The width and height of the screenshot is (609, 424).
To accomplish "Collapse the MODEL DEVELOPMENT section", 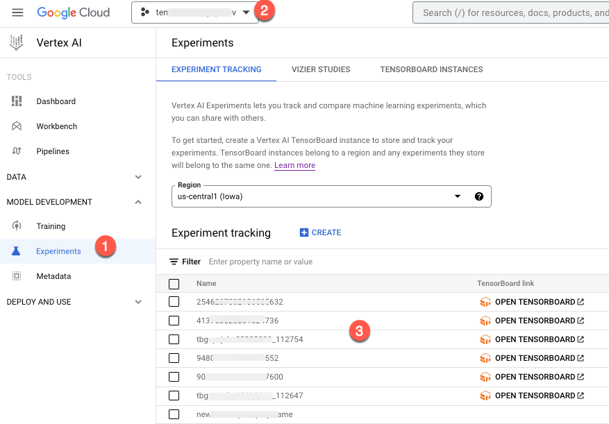I will tap(137, 202).
